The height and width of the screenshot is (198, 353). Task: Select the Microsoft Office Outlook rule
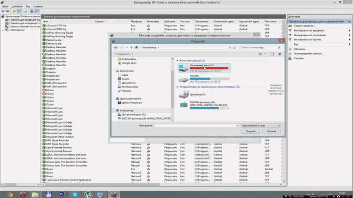click(x=60, y=137)
